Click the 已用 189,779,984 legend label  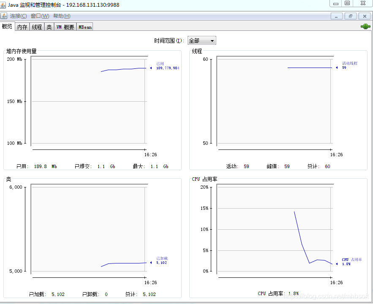pos(167,66)
